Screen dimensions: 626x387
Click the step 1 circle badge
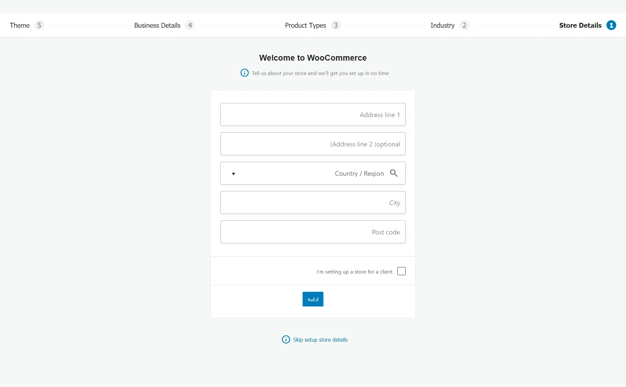tap(611, 25)
